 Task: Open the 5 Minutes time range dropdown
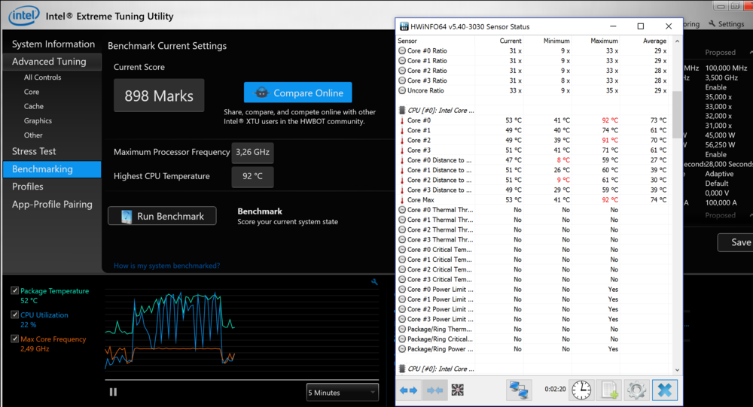click(342, 392)
